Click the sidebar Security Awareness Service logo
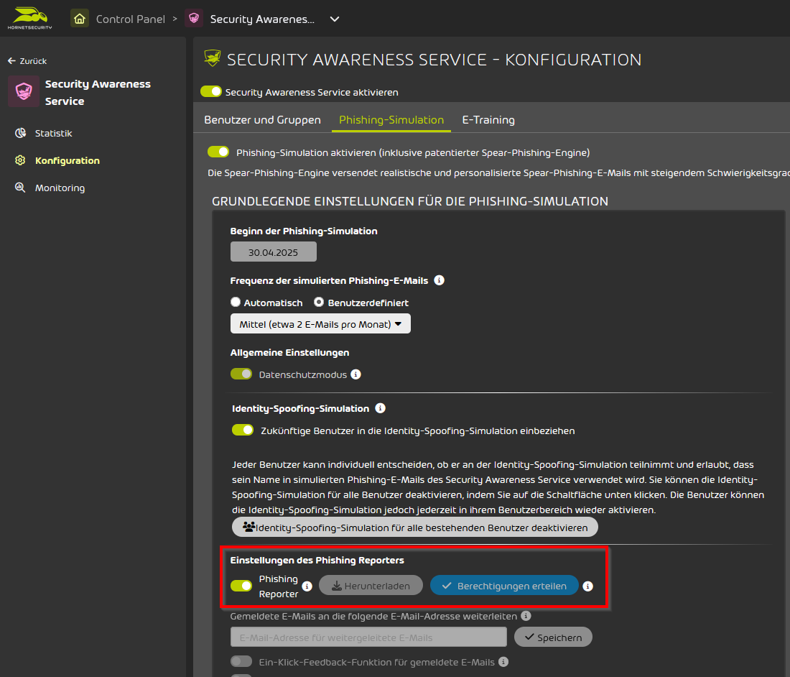 click(x=24, y=92)
